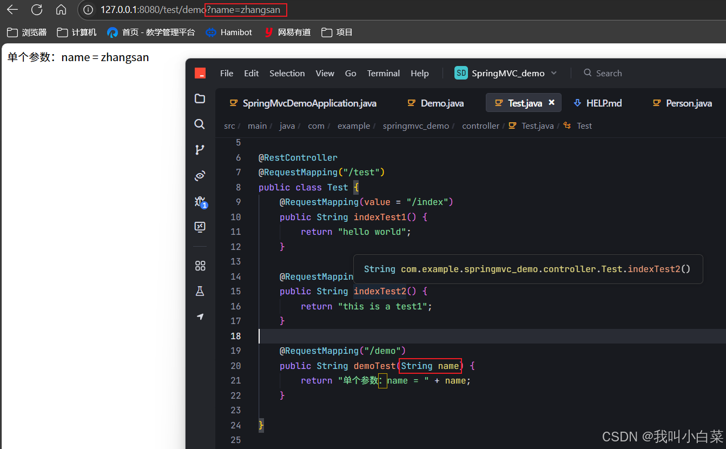726x449 pixels.
Task: Reload the browser page
Action: [37, 10]
